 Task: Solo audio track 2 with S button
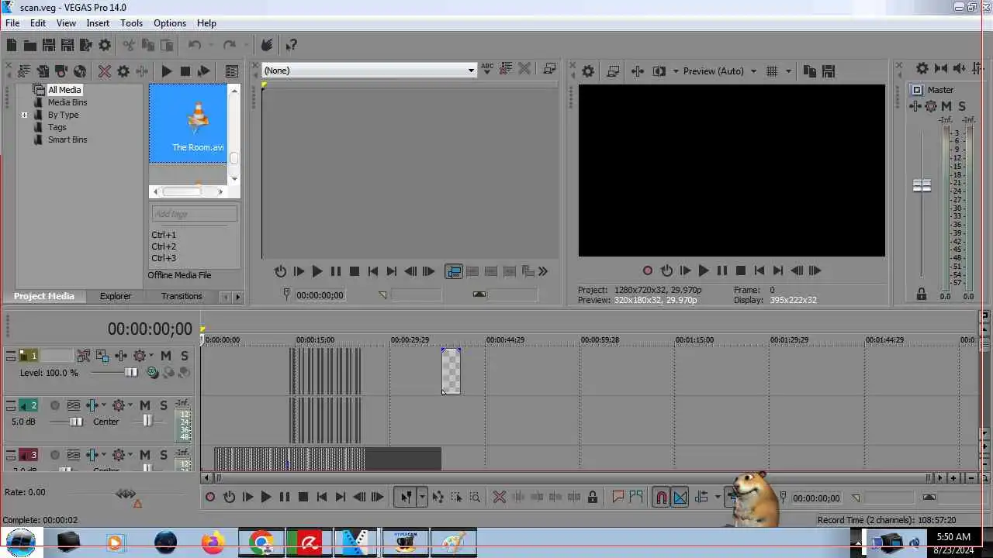163,405
